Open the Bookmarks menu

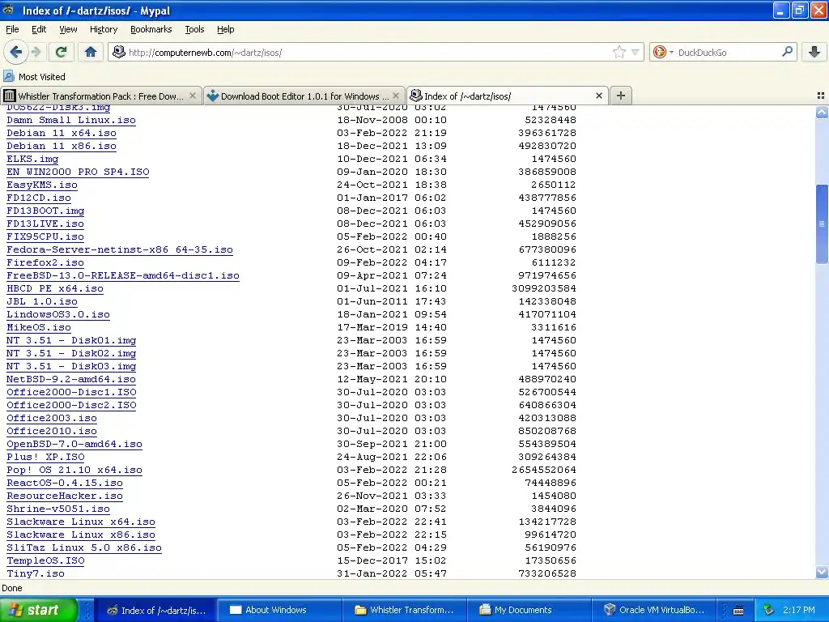151,29
